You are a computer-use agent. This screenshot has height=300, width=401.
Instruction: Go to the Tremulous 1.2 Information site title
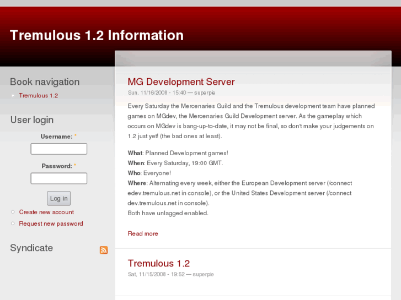[97, 35]
